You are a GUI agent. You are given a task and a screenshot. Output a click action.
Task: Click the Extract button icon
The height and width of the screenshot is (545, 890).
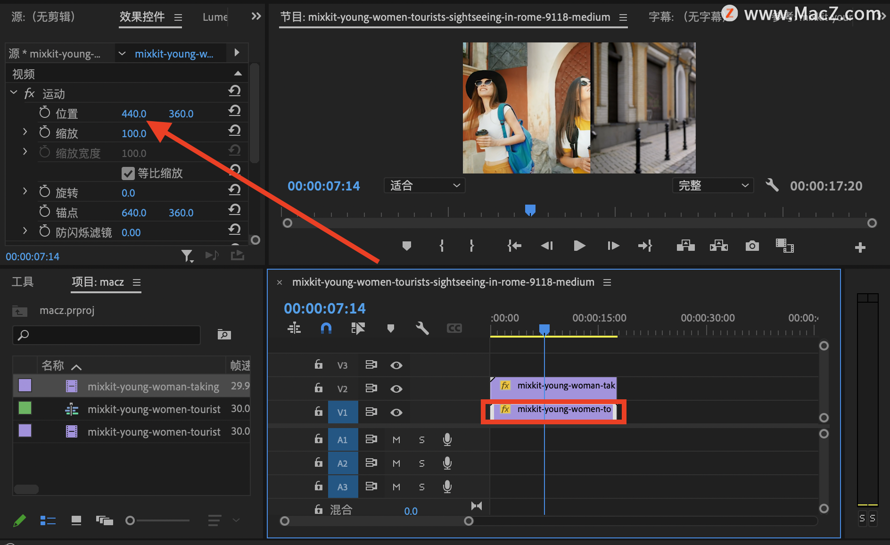point(719,246)
